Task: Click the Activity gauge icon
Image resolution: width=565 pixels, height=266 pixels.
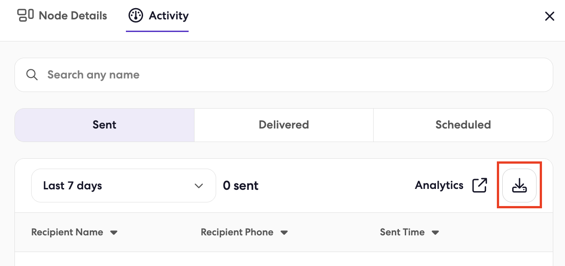Action: click(135, 16)
